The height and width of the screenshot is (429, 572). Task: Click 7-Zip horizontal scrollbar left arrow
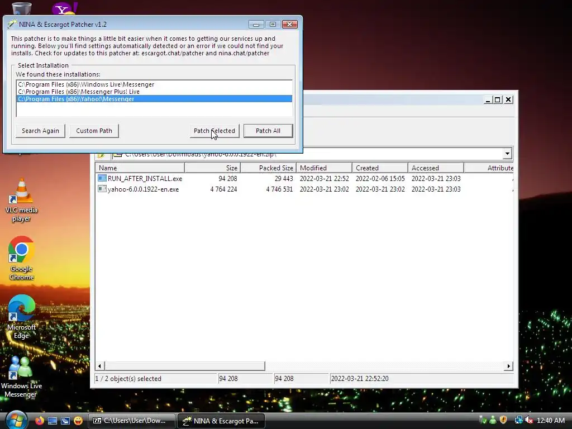100,366
